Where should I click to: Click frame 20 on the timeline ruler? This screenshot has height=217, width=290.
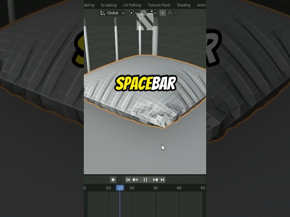132,188
